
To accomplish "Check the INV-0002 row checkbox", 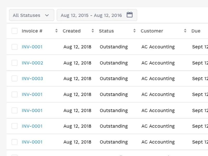I will pos(15,63).
